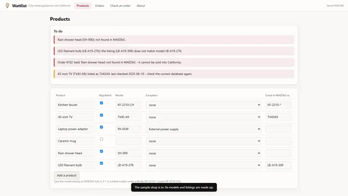
Task: Click the 'Listed in MAEDbS as' column header
Action: coord(277,95)
